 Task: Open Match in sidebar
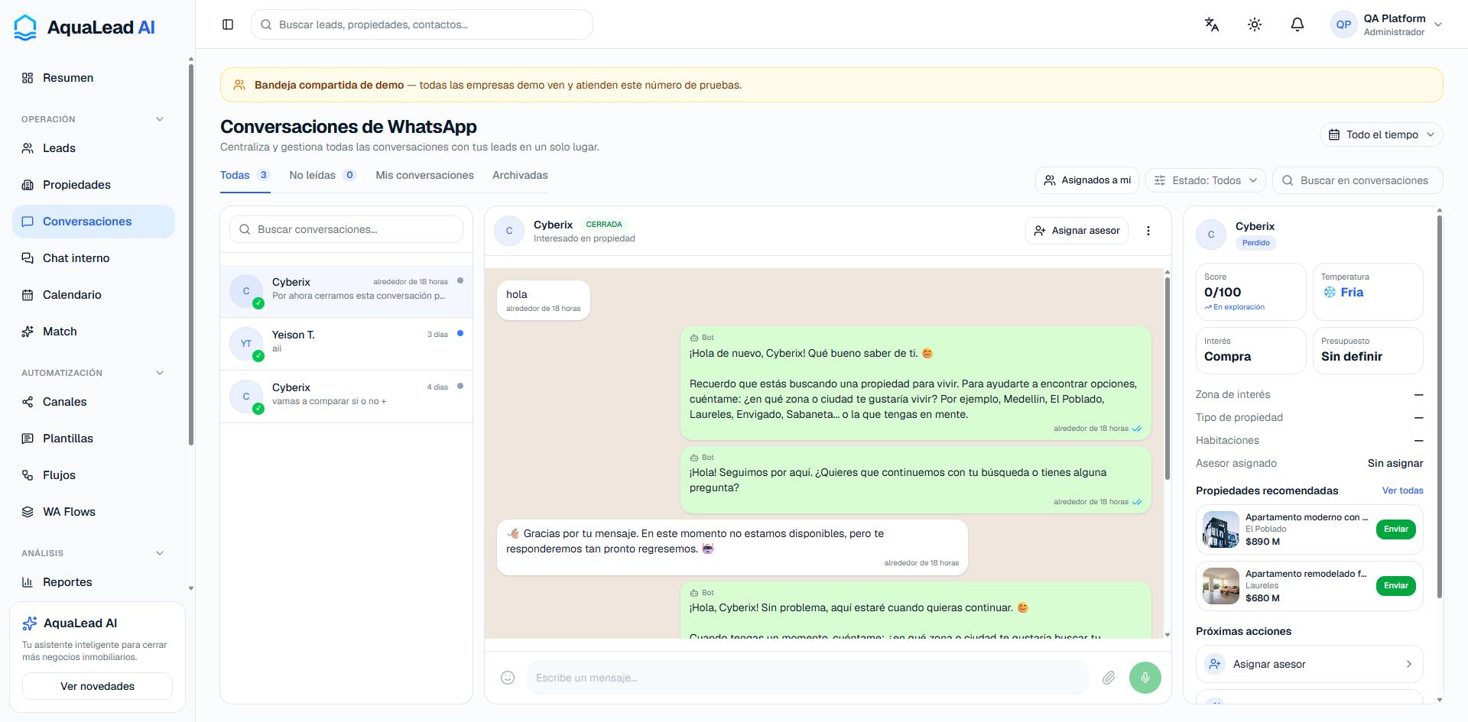[x=93, y=332]
